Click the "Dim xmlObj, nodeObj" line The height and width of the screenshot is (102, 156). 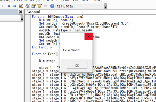(x=56, y=20)
